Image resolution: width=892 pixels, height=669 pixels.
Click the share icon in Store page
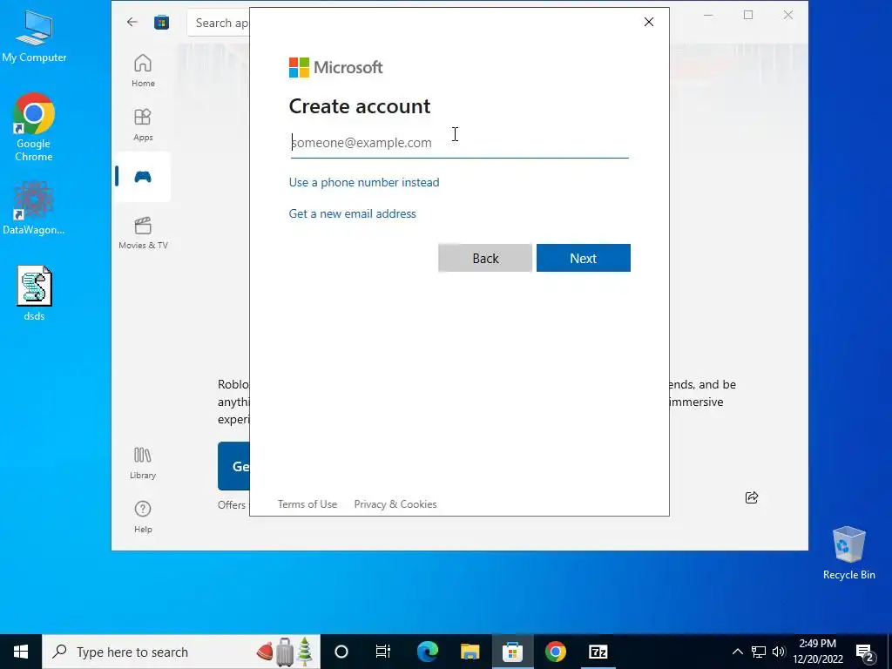point(752,497)
